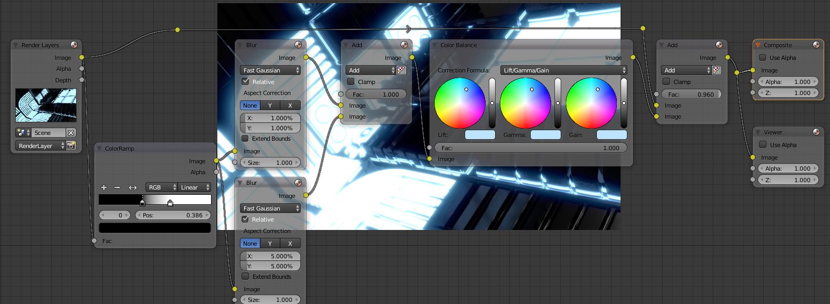
Task: Open Linear interpolation dropdown in ColorRamp
Action: 195,187
